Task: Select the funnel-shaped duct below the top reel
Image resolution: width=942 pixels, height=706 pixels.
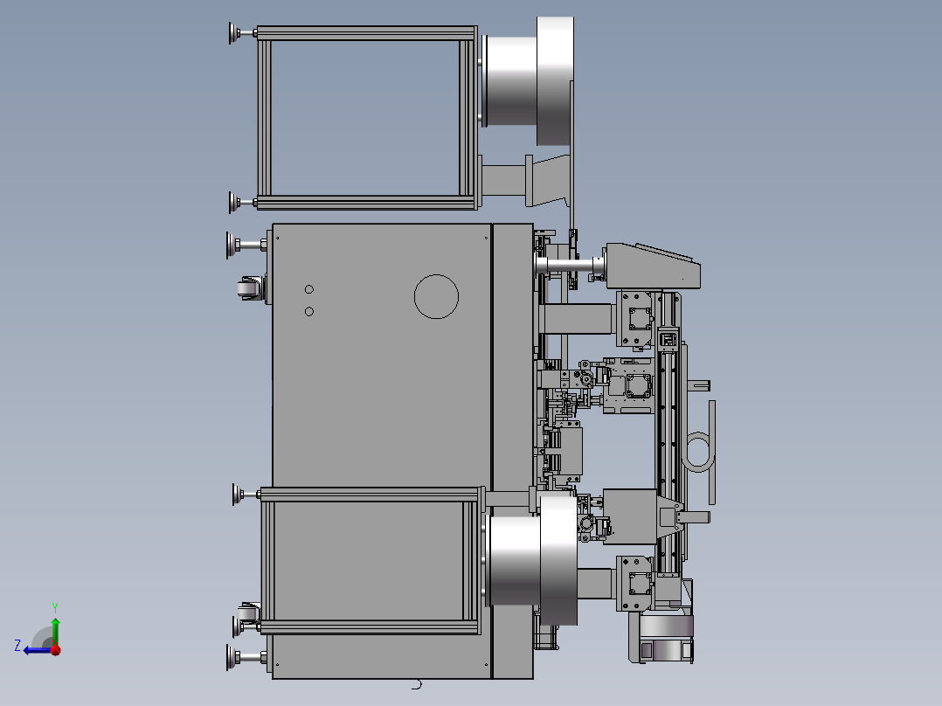Action: pyautogui.click(x=549, y=180)
